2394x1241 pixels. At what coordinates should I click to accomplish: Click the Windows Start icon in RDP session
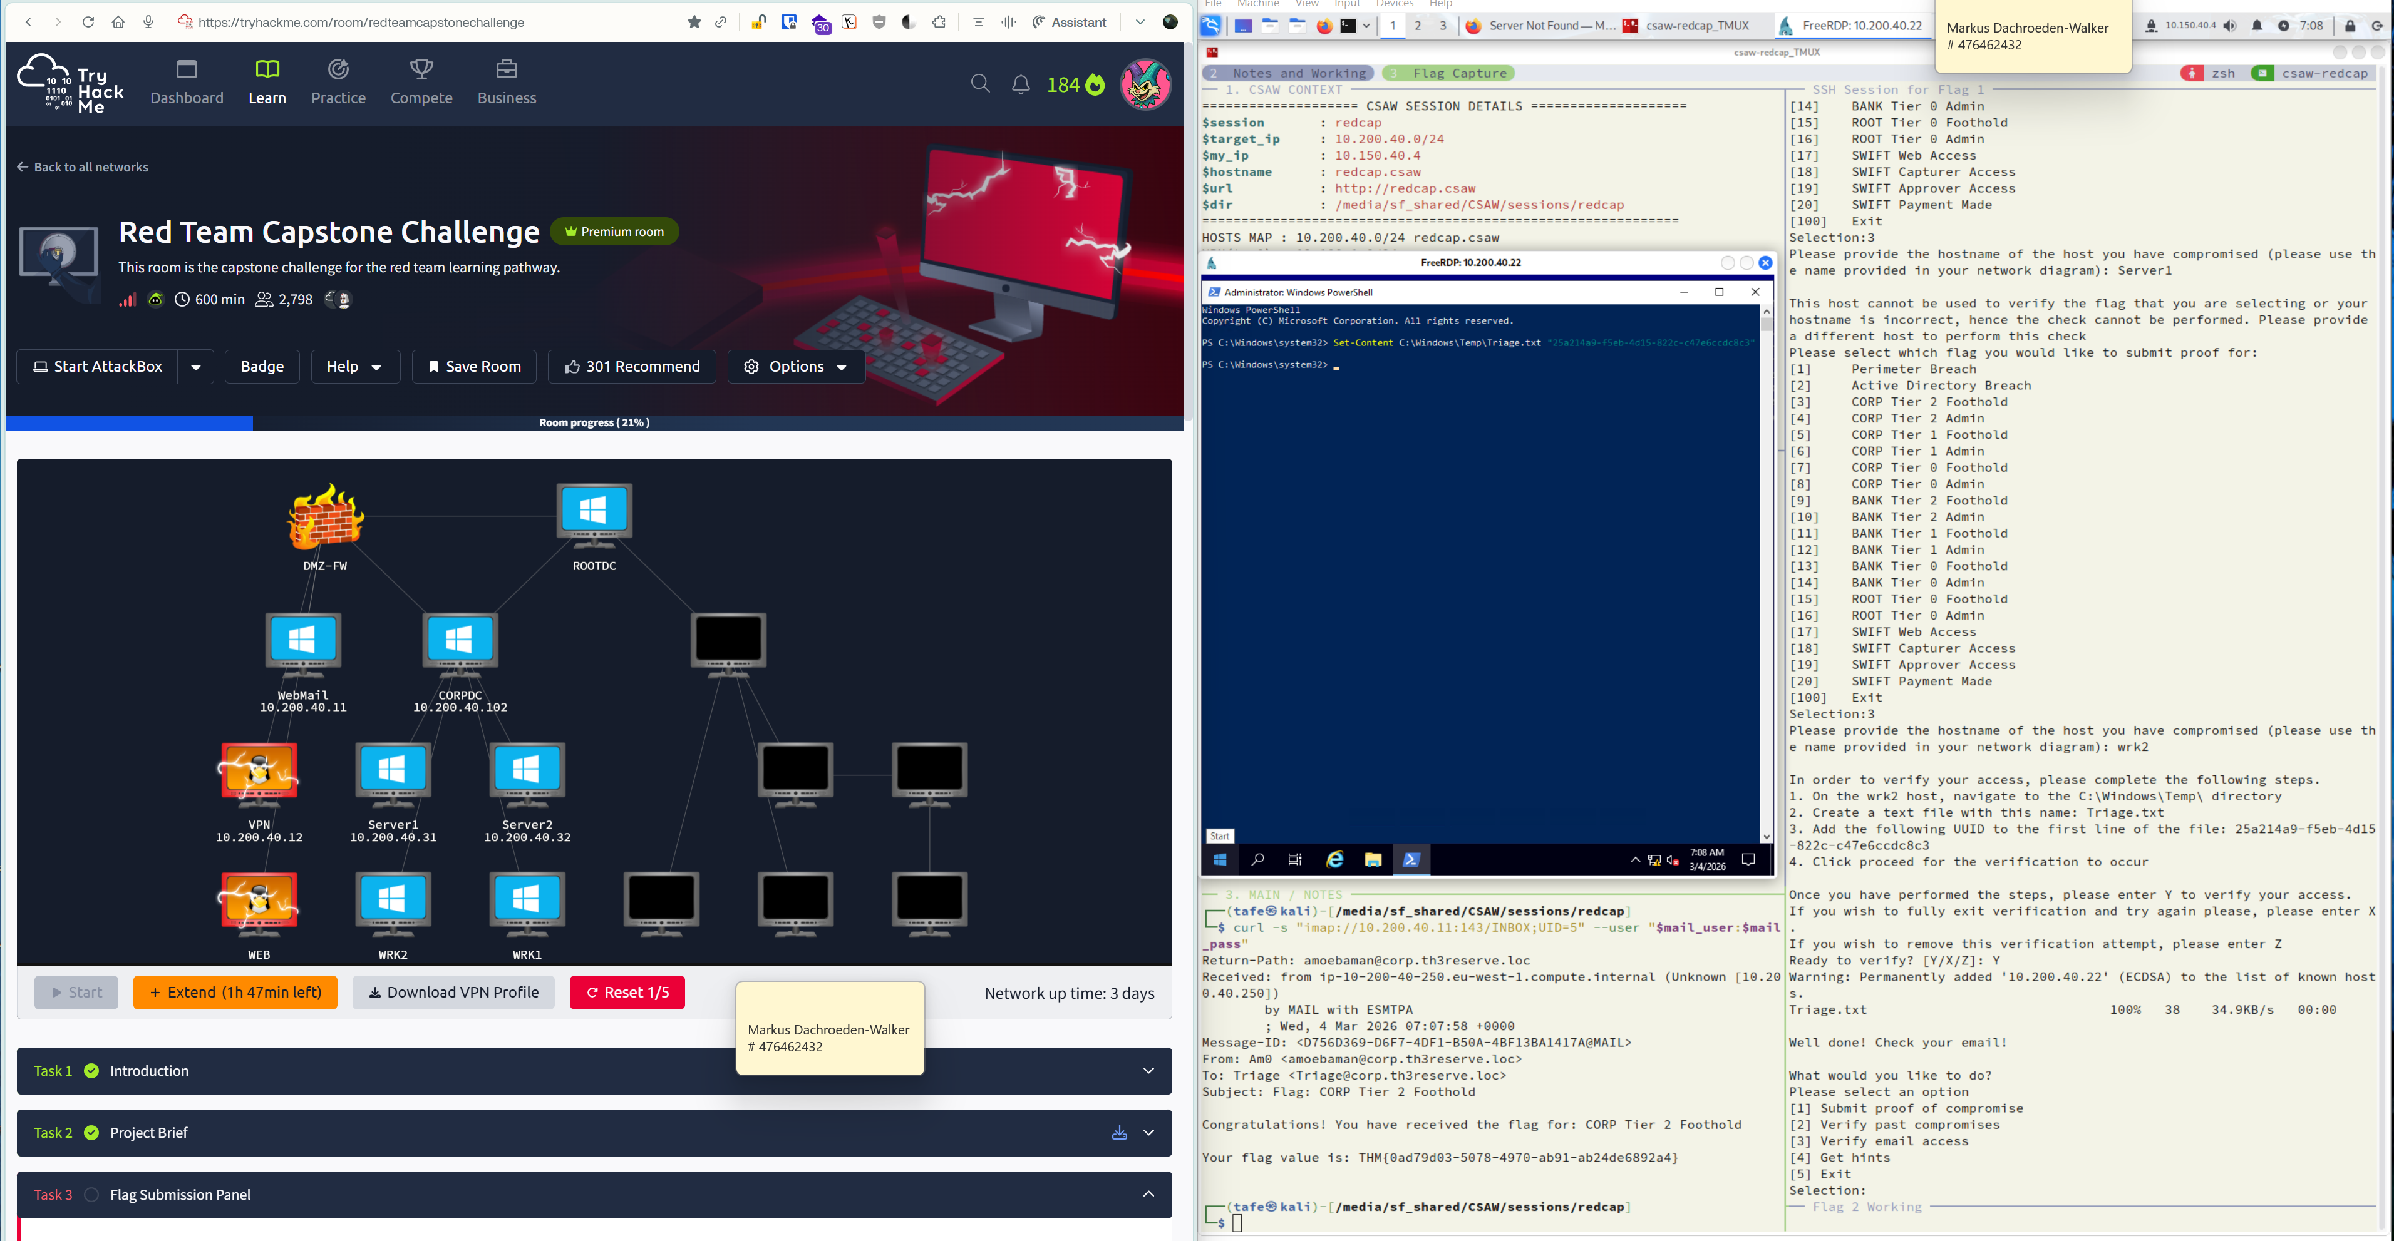click(x=1220, y=859)
